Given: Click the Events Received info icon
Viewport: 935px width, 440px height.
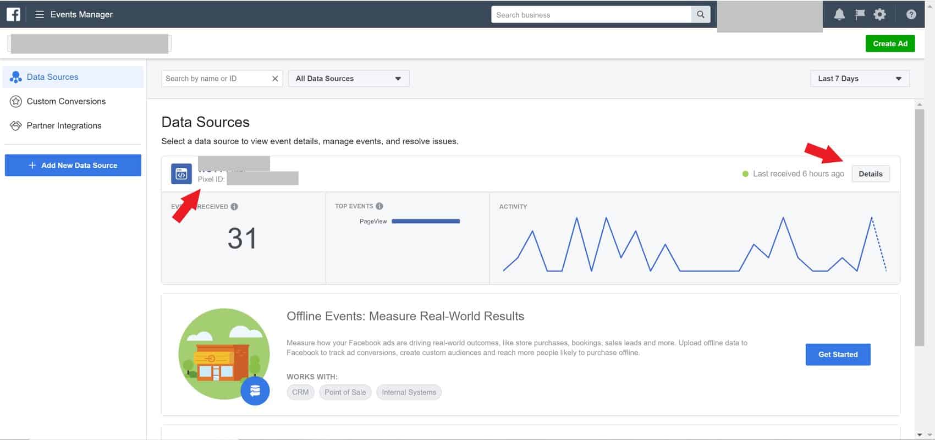Looking at the screenshot, I should point(234,207).
